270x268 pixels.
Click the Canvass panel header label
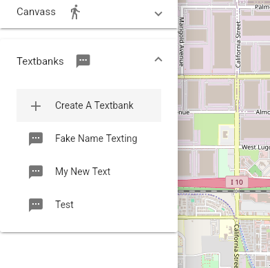(36, 12)
